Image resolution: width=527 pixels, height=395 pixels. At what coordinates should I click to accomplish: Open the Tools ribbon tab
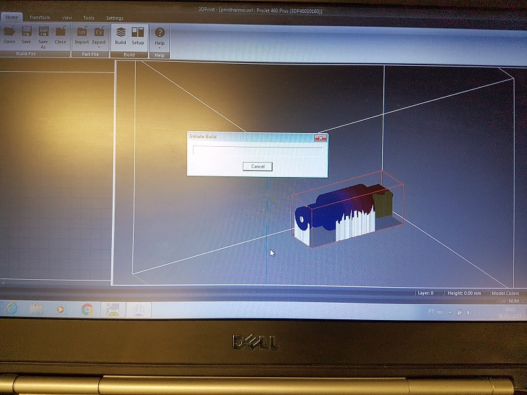(89, 18)
